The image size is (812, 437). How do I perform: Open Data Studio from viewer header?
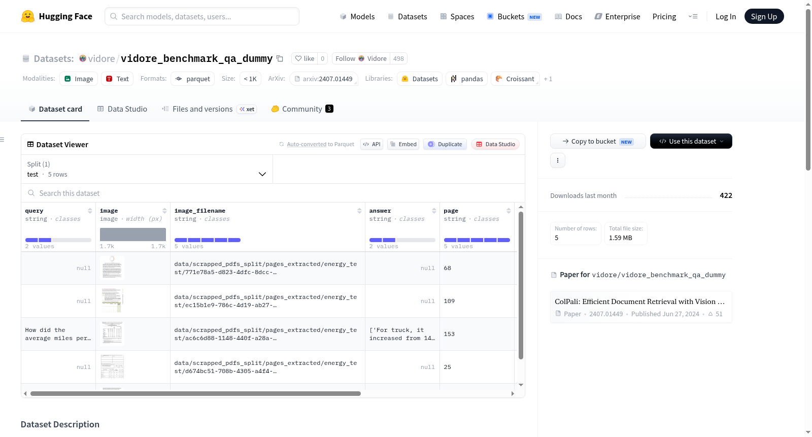(495, 144)
